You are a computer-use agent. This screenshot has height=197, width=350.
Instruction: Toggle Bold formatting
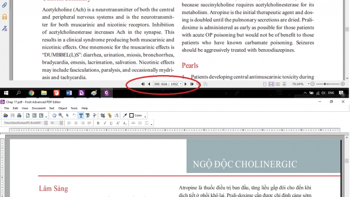click(98, 123)
